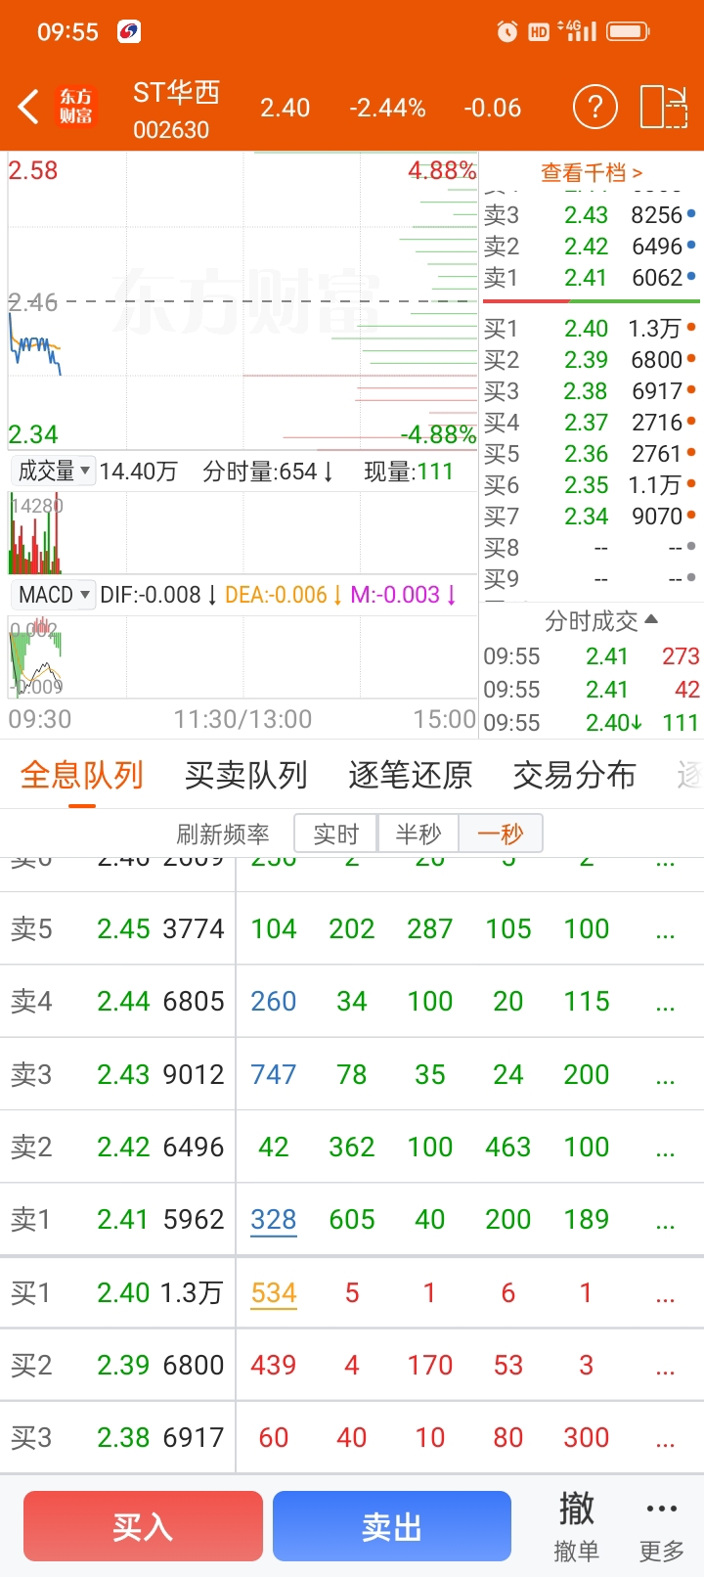Viewport: 704px width, 1577px height.
Task: Select 实时 refresh frequency
Action: 336,834
